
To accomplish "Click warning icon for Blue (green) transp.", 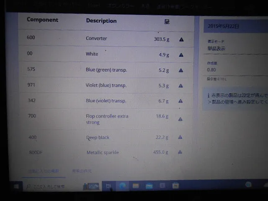I will [x=181, y=70].
